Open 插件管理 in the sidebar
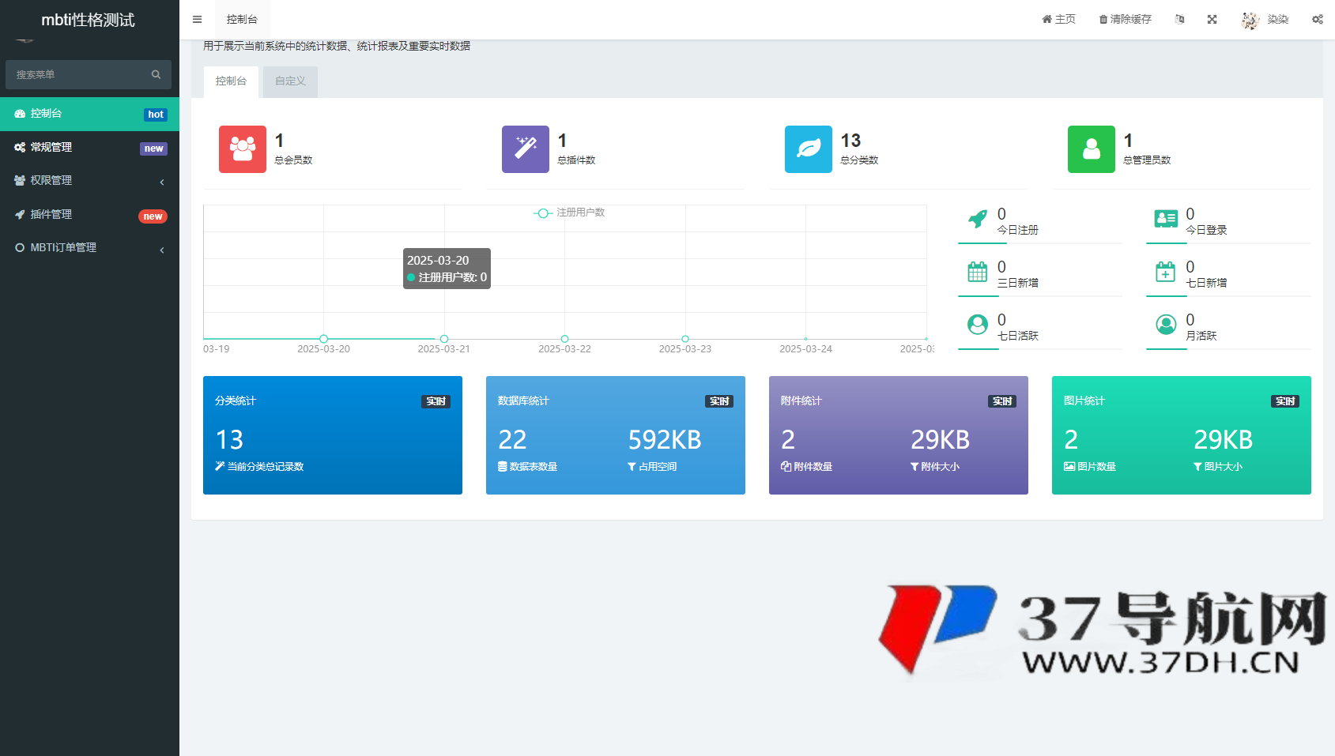Screen dimensions: 1335x756 [89, 215]
